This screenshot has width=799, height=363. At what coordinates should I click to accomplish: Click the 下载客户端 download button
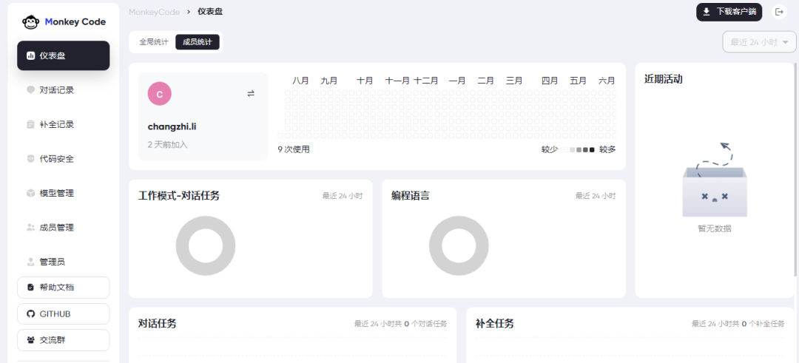(729, 12)
